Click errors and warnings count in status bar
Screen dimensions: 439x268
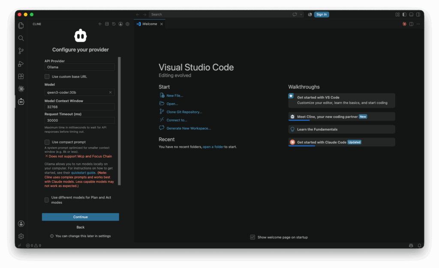pos(33,245)
